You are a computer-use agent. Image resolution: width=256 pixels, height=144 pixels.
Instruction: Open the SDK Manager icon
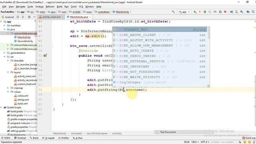point(242,12)
